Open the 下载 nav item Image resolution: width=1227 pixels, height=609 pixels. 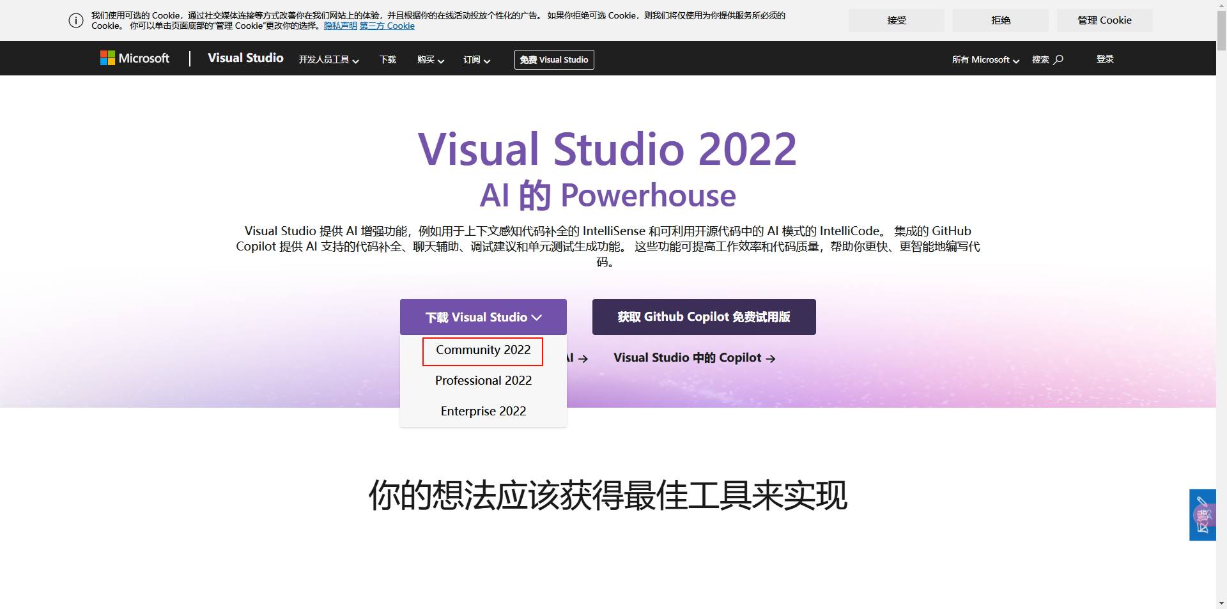coord(388,59)
